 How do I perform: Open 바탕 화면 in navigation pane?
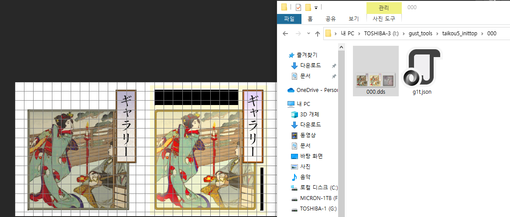click(x=311, y=156)
